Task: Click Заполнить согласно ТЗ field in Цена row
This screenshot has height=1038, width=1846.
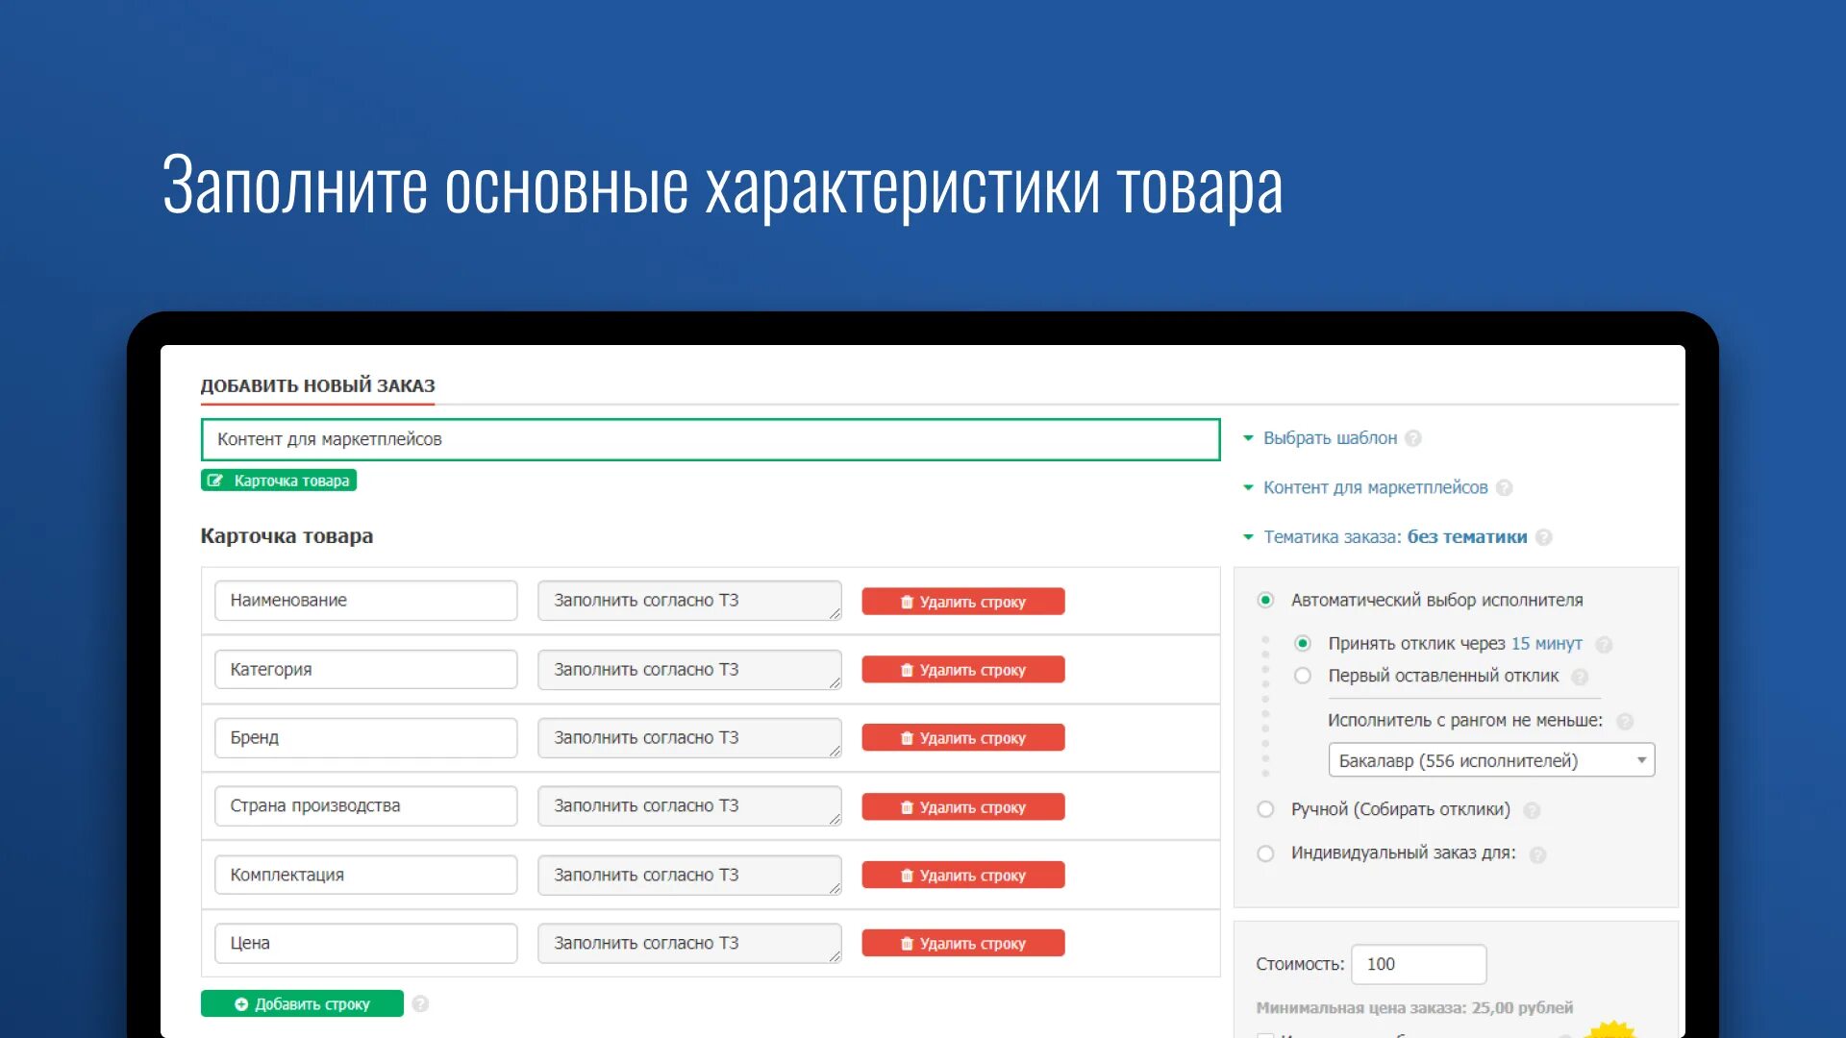Action: (x=689, y=944)
